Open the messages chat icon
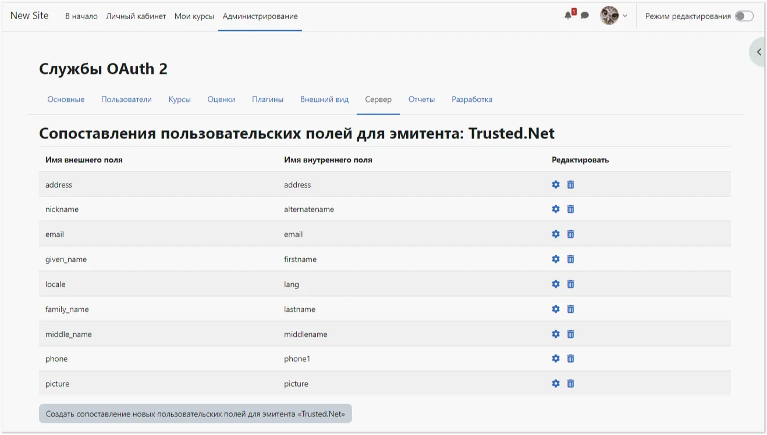The image size is (767, 435). coord(584,15)
